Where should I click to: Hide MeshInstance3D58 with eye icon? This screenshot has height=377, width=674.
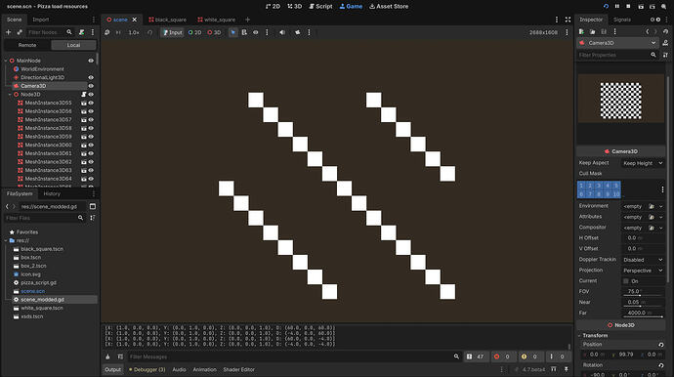[x=91, y=128]
